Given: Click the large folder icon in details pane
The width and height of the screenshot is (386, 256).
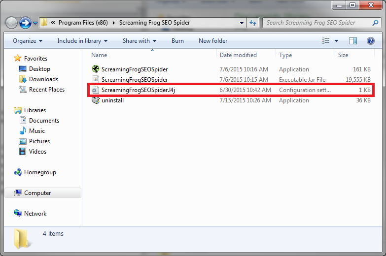Looking at the screenshot, I should (23, 239).
